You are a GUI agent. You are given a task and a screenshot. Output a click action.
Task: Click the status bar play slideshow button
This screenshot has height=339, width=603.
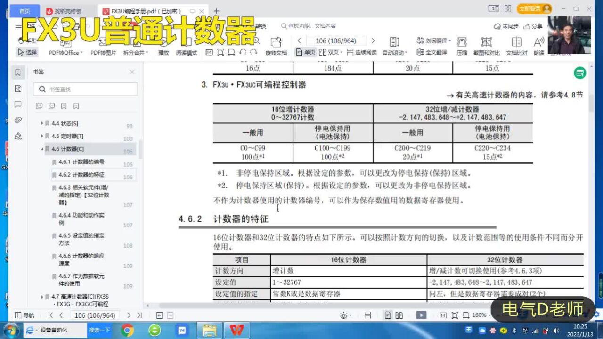tap(421, 315)
